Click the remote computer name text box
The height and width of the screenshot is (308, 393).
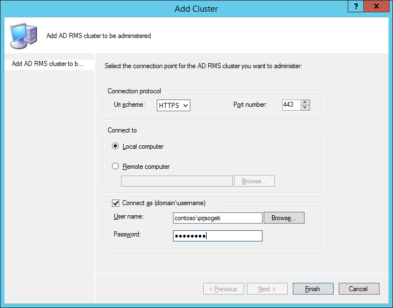(x=177, y=181)
